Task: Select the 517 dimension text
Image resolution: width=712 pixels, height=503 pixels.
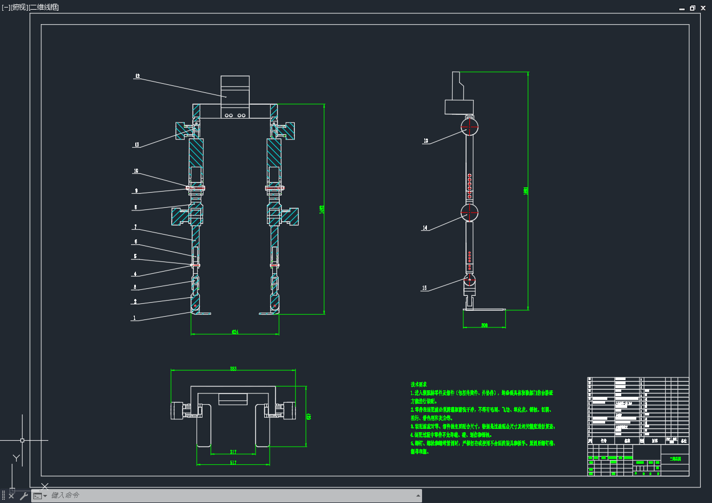Action: click(x=233, y=463)
